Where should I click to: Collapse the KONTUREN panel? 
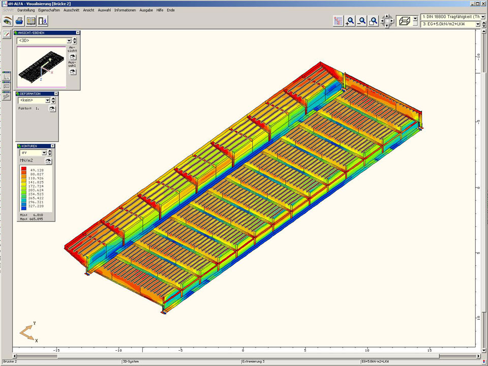coord(52,146)
